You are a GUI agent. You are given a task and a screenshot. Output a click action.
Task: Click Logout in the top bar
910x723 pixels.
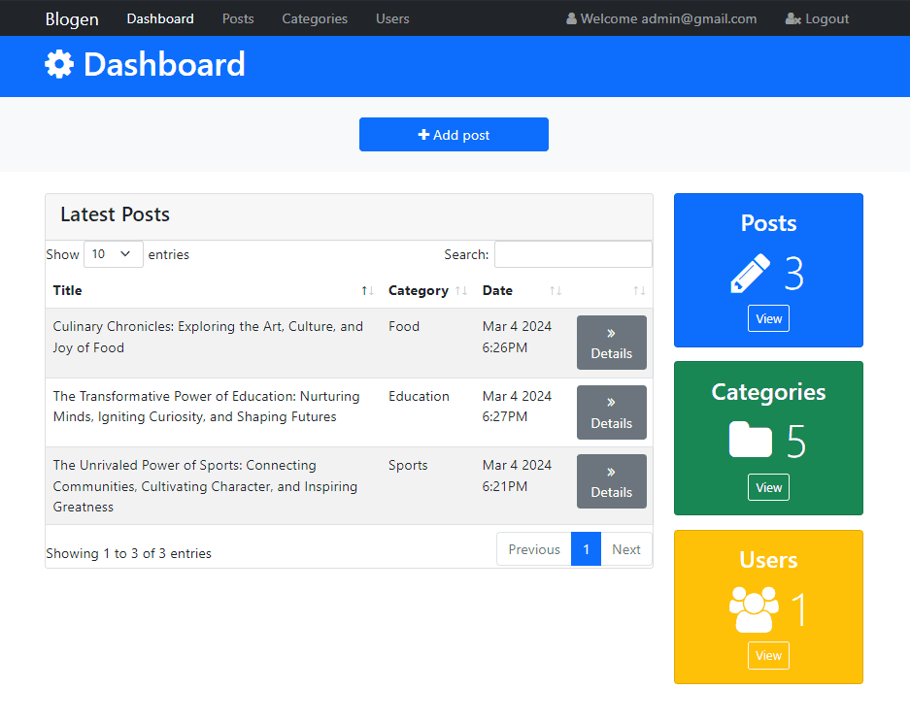(817, 18)
